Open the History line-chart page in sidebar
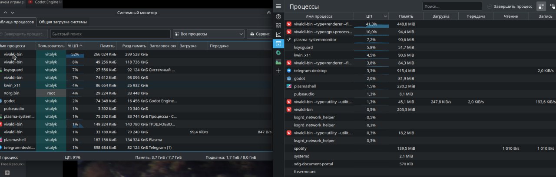Screen dimensions: 556x177 point(278,35)
